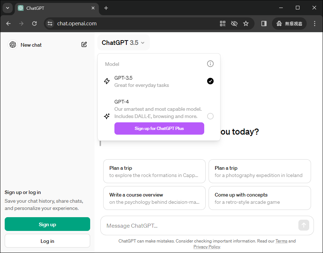Select the GPT-4 empty radio button

(x=210, y=116)
